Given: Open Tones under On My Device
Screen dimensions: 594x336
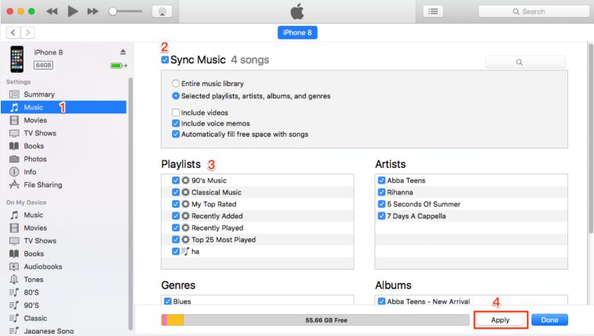Looking at the screenshot, I should tap(34, 280).
